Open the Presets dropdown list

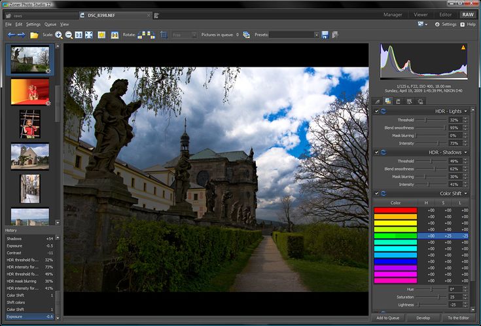click(317, 35)
